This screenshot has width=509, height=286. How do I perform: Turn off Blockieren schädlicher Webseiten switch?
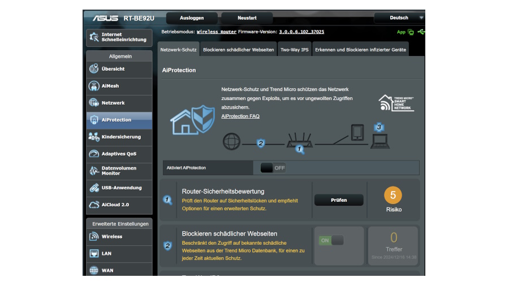pyautogui.click(x=331, y=241)
